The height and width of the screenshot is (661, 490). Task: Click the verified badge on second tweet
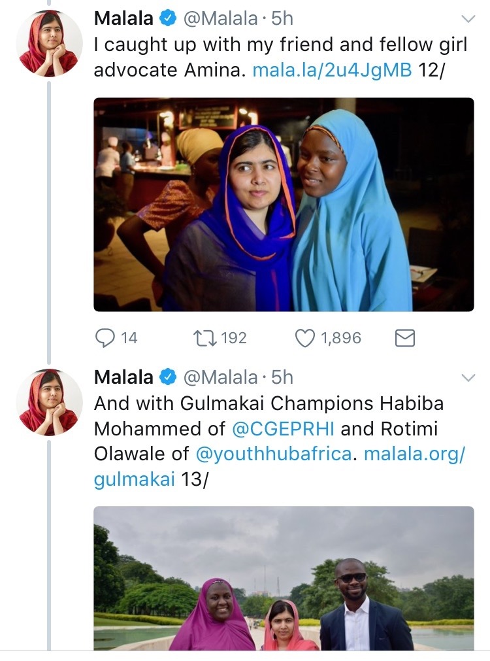[168, 377]
